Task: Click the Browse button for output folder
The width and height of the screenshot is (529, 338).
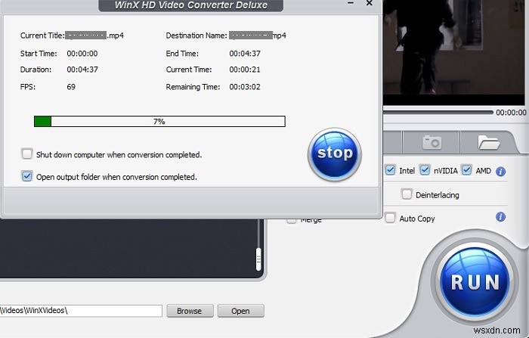Action: [x=190, y=311]
